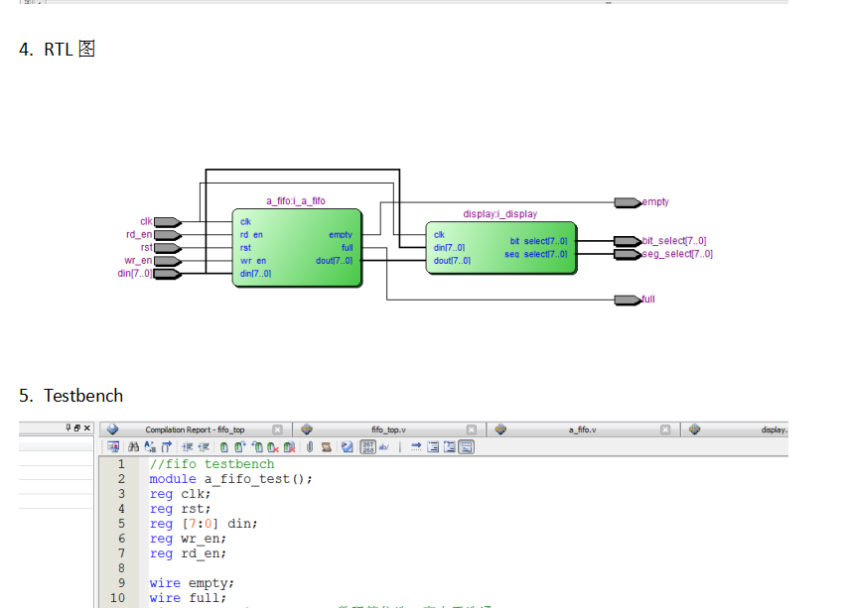844x608 pixels.
Task: Run syntax check with the checkmark icon
Action: point(346,445)
